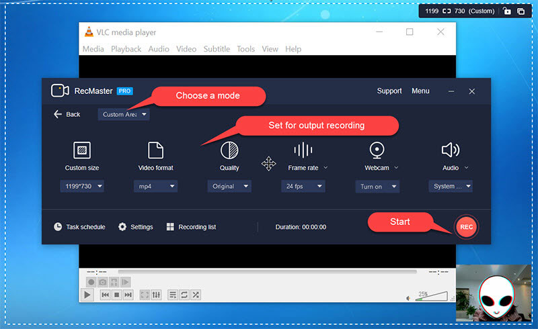Click the move crosshair handle
This screenshot has height=329, width=538.
tap(268, 163)
